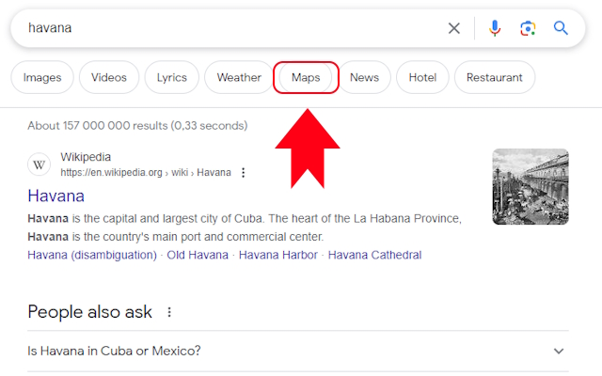
Task: Open the Havana street thumbnail image
Action: tap(531, 186)
